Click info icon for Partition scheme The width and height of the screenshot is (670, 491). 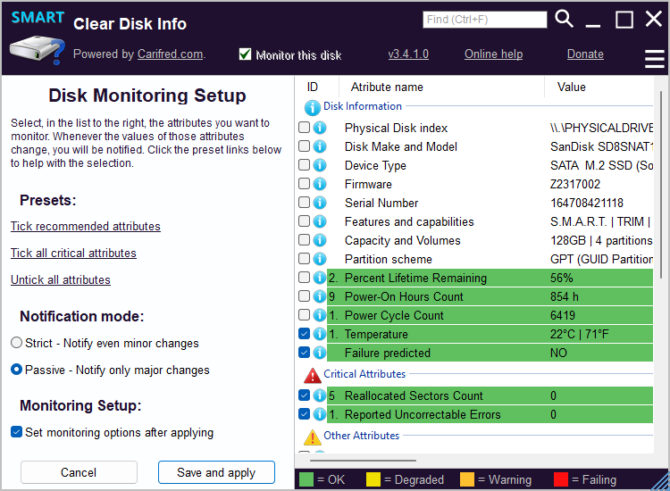pyautogui.click(x=320, y=259)
